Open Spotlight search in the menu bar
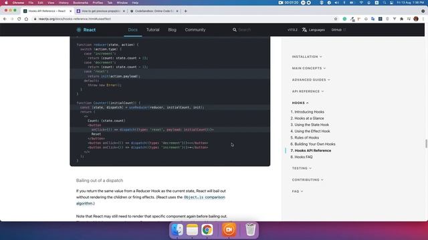Screen dimensions: 428x240 [385, 3]
